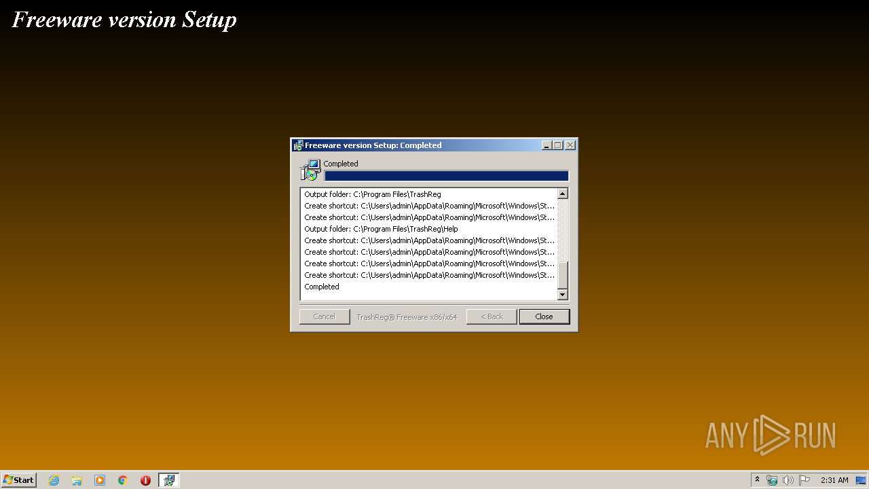Select the setup installer taskbar button
The image size is (869, 489).
[168, 480]
